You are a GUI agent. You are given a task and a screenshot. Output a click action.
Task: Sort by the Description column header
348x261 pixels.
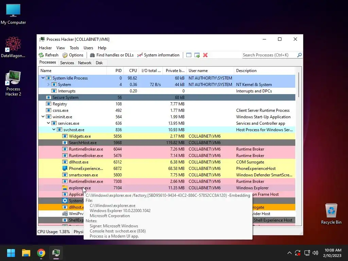264,71
